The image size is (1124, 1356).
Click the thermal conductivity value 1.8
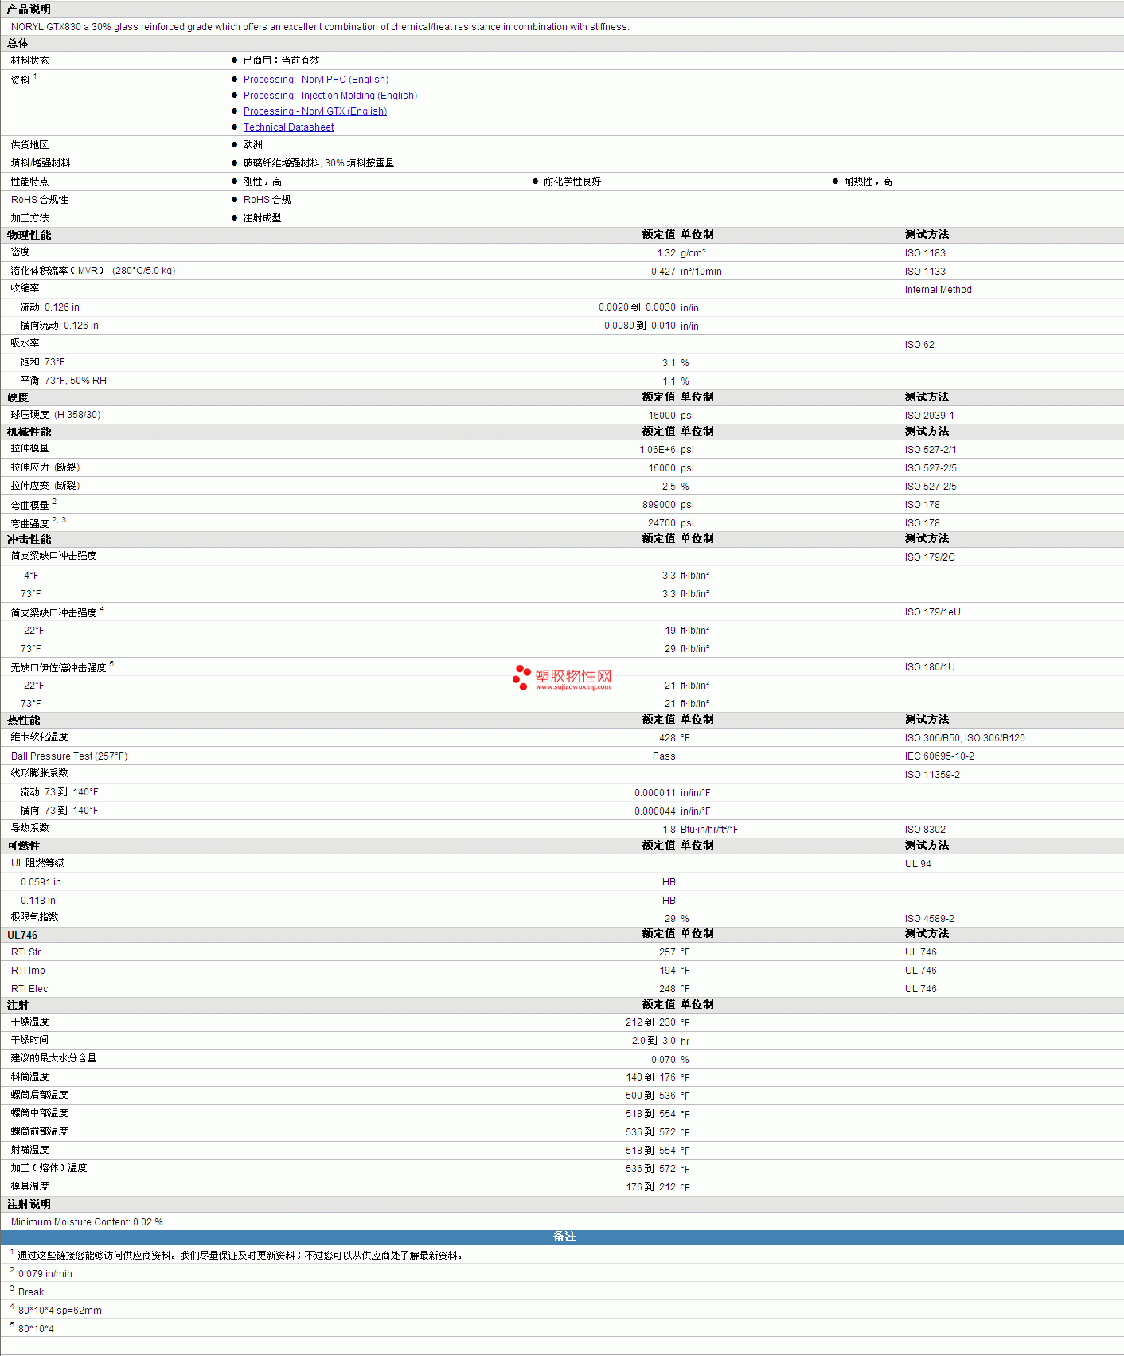[669, 830]
